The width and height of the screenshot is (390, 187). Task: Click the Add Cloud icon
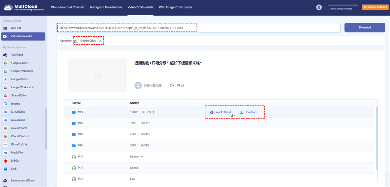point(5,55)
